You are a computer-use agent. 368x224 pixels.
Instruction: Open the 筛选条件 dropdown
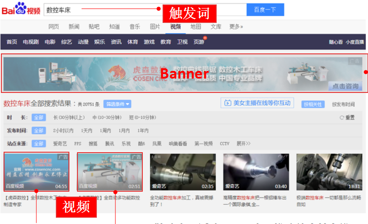117,104
